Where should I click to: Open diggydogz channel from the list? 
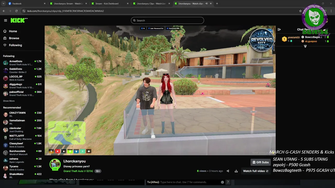(x=22, y=86)
